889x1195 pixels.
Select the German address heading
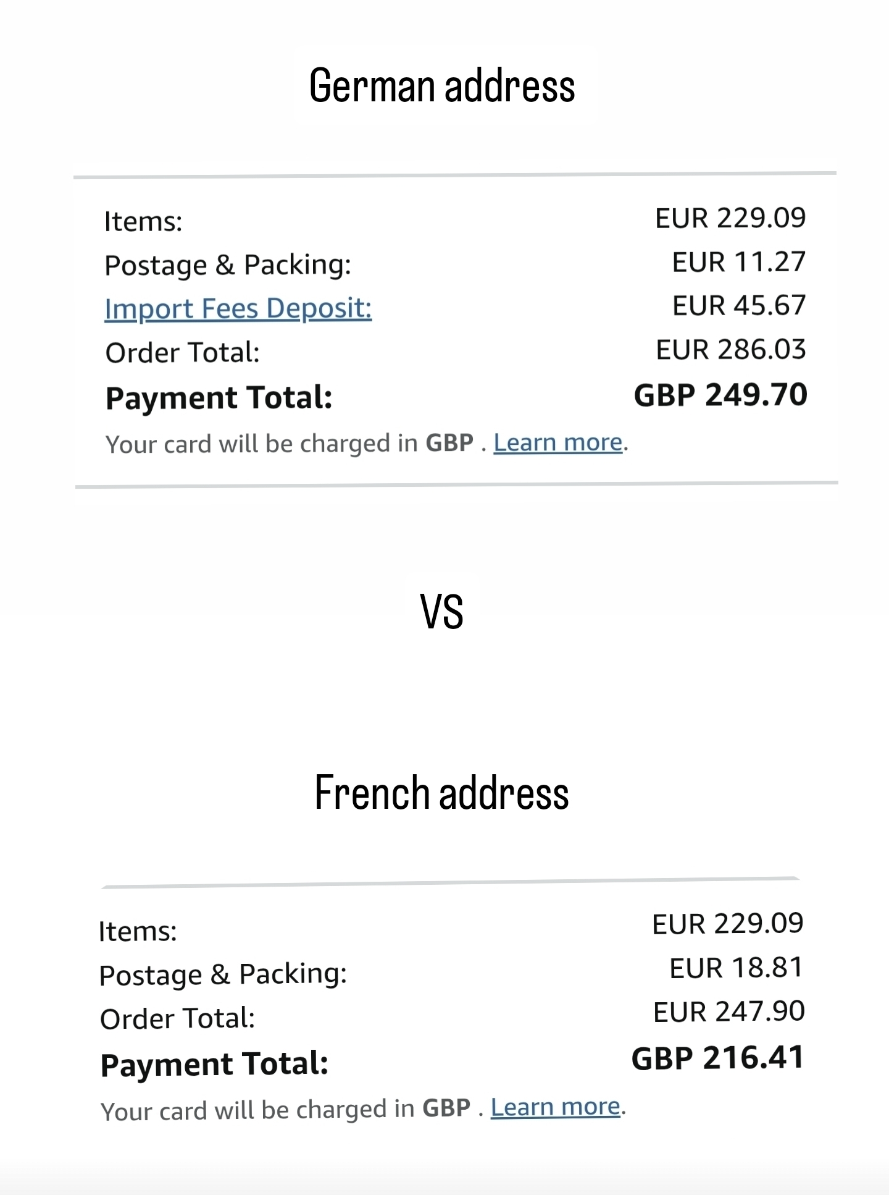pos(442,86)
